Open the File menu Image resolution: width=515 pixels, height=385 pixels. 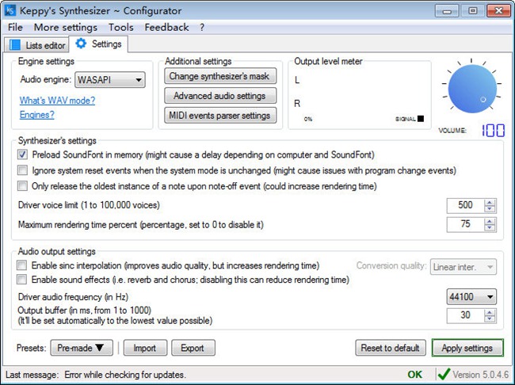[x=15, y=27]
